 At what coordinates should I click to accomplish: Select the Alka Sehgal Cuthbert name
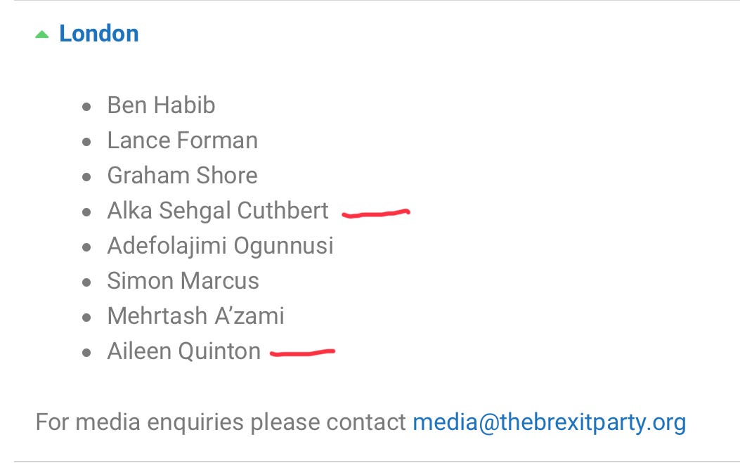tap(218, 211)
